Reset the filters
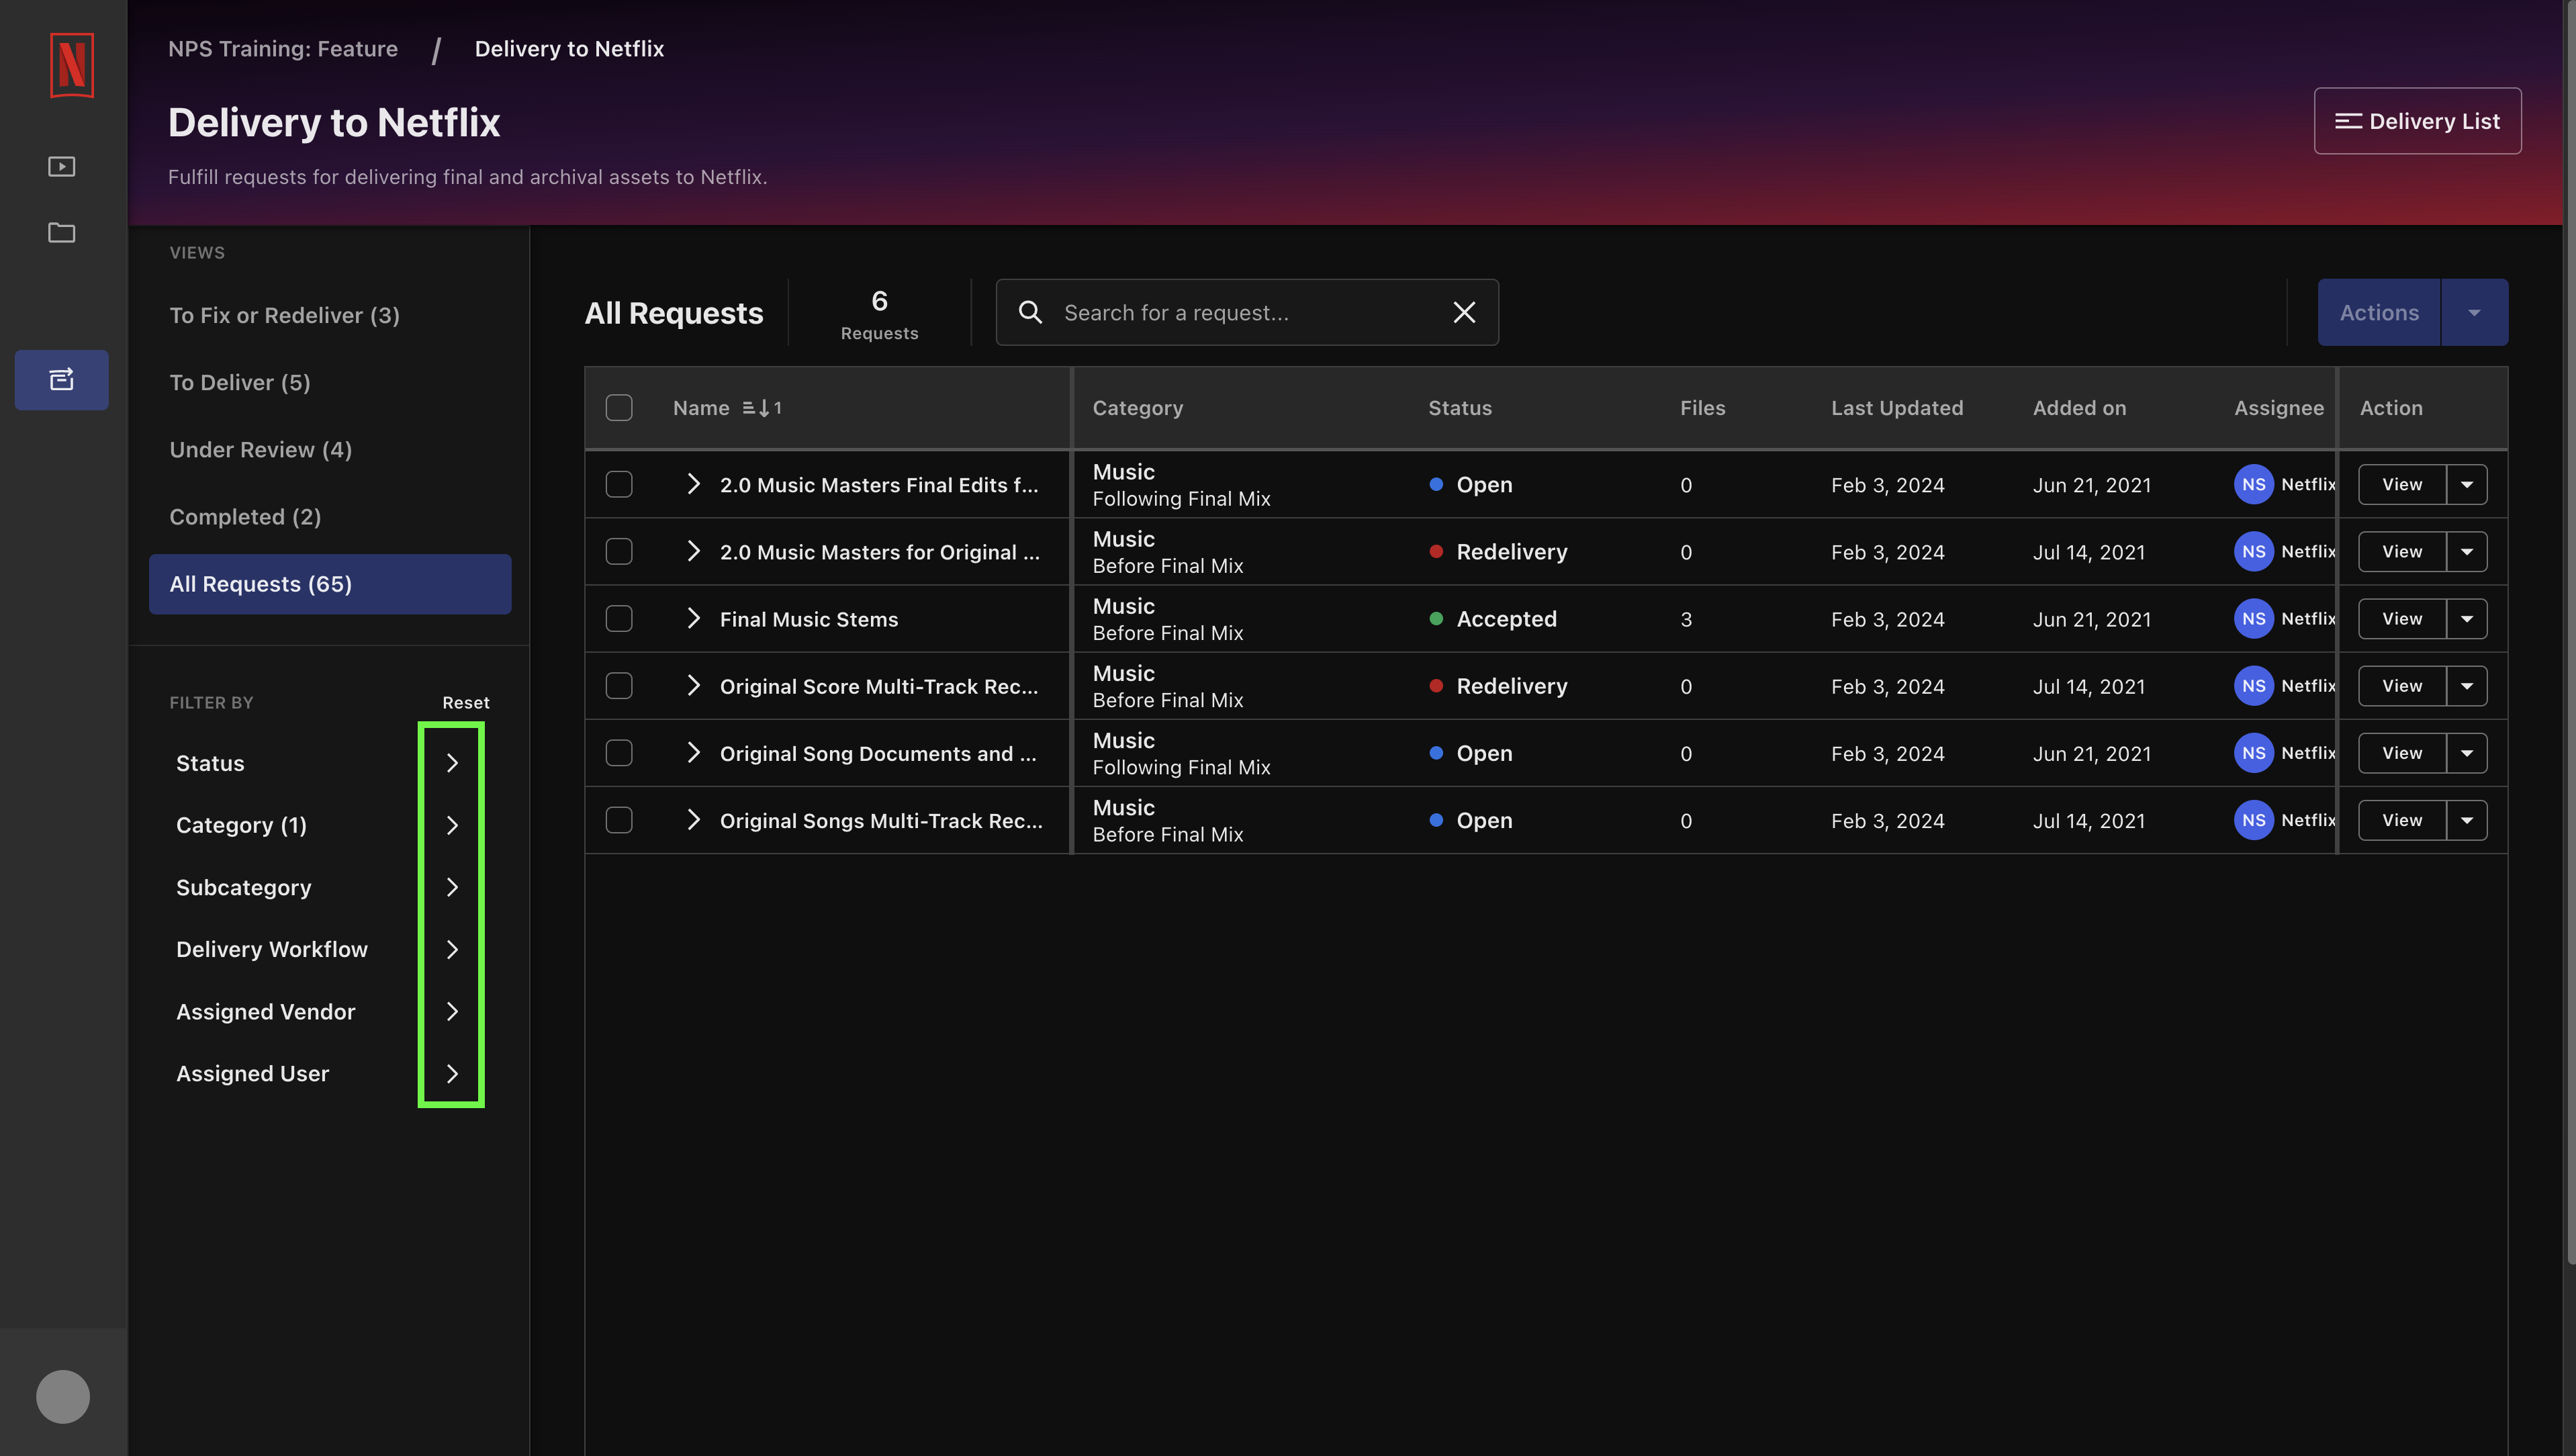The width and height of the screenshot is (2576, 1456). [466, 702]
